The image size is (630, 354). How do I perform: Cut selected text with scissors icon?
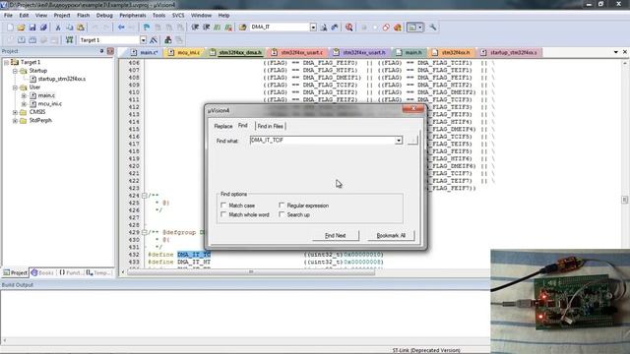click(x=58, y=27)
